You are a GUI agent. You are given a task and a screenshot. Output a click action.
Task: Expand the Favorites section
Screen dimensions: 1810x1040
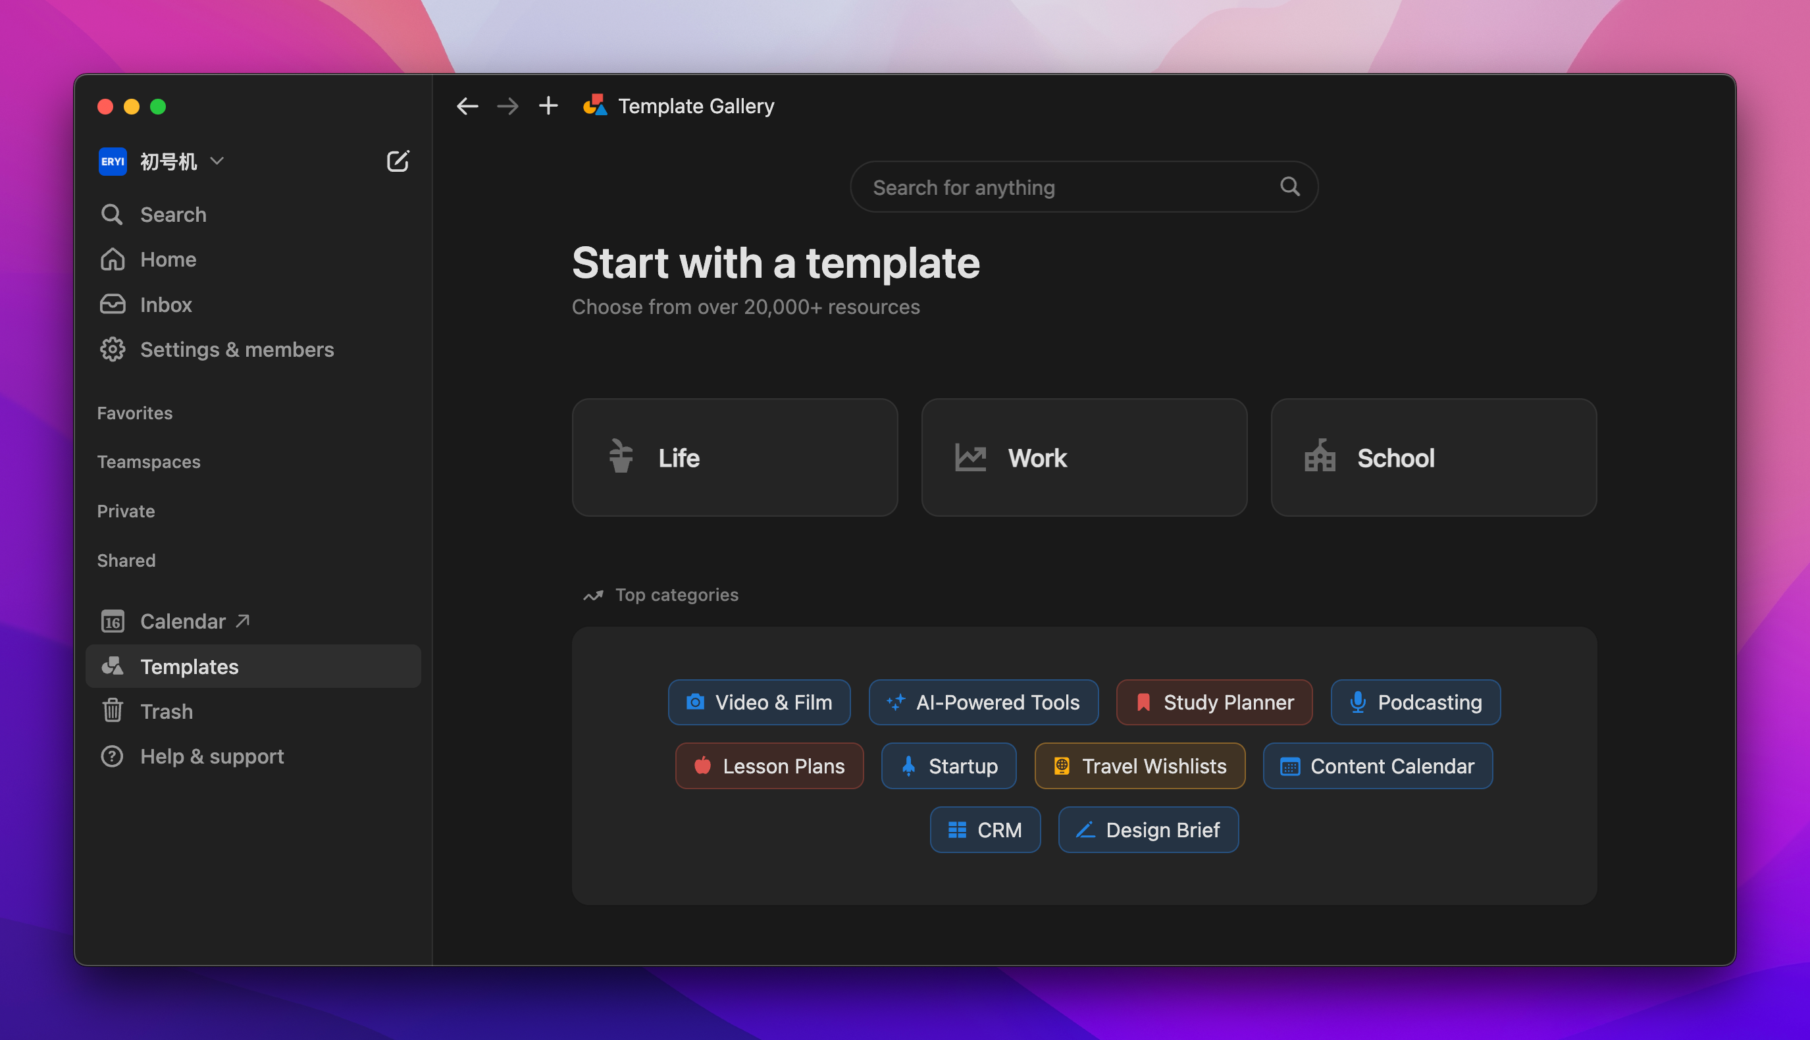(x=135, y=413)
